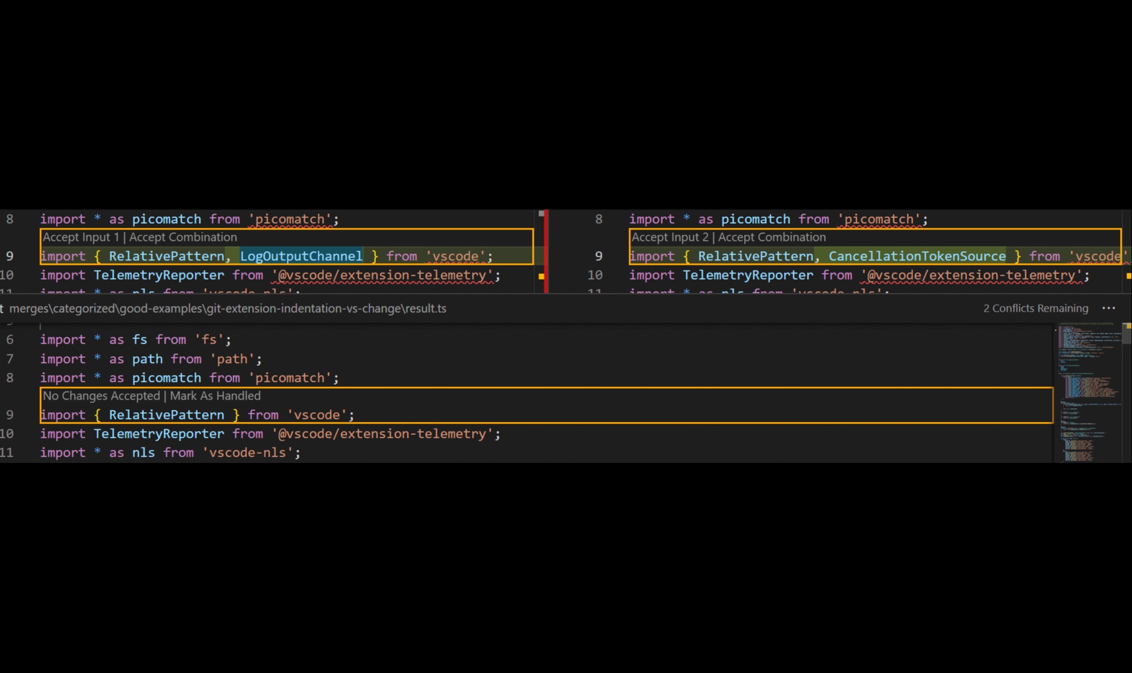Click Accept Combination in Input 2 pane
The width and height of the screenshot is (1132, 673).
772,237
